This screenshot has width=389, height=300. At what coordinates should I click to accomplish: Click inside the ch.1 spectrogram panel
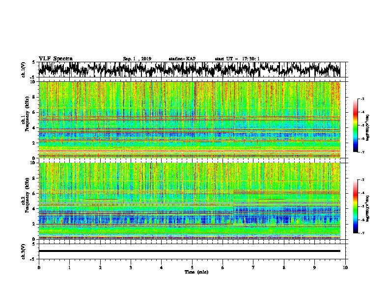190,120
